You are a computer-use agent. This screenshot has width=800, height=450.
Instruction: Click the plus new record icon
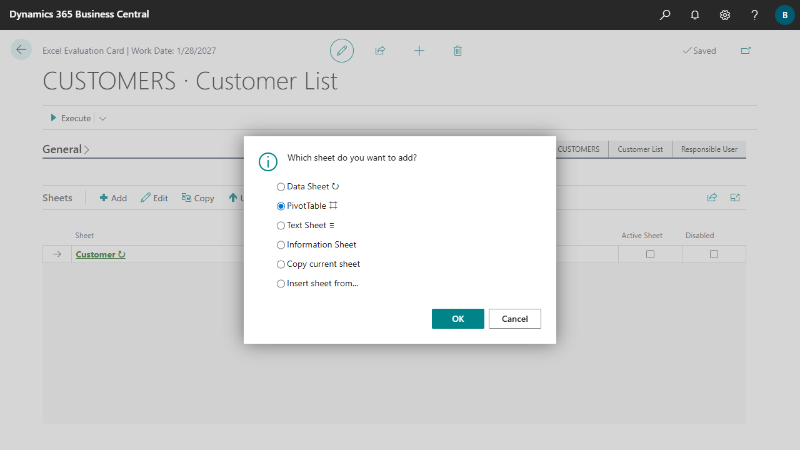tap(419, 51)
